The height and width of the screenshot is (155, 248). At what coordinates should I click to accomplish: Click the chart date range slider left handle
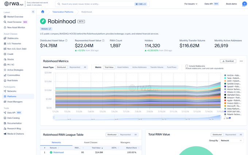click(54, 117)
